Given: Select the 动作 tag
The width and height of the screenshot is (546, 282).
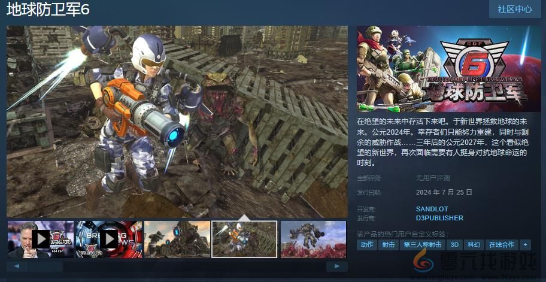Looking at the screenshot, I should pos(367,244).
